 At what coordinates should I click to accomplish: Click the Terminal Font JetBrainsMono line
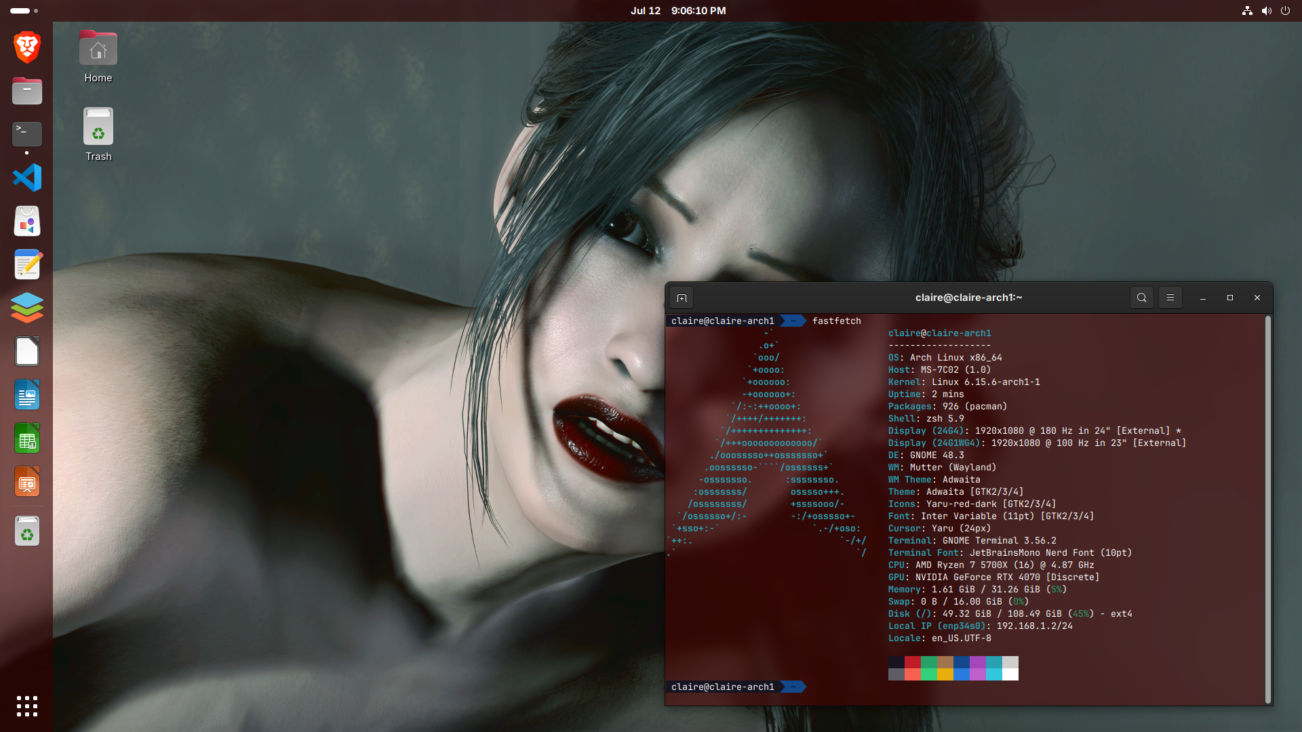coord(1010,553)
